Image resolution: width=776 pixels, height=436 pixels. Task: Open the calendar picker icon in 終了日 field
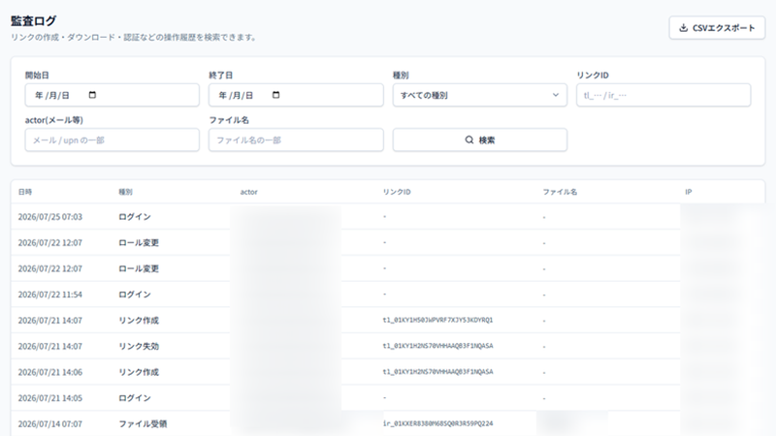point(275,95)
